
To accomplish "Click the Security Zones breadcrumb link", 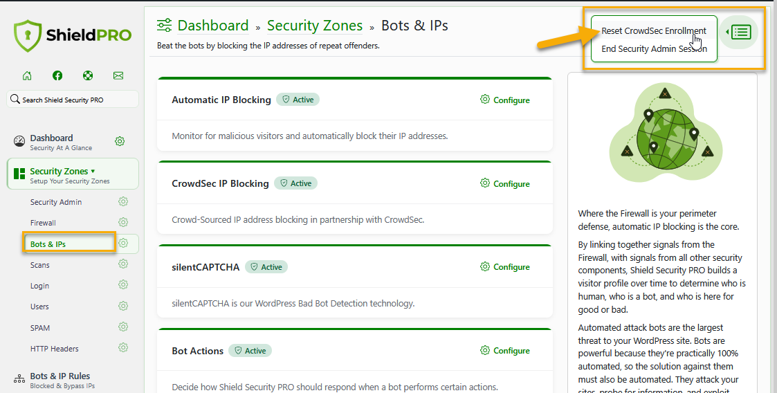I will (315, 26).
